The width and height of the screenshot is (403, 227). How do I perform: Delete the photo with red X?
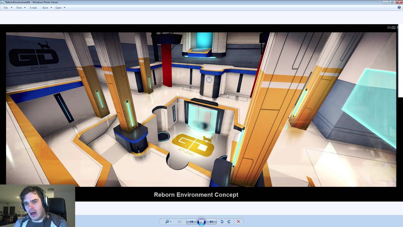pyautogui.click(x=238, y=222)
